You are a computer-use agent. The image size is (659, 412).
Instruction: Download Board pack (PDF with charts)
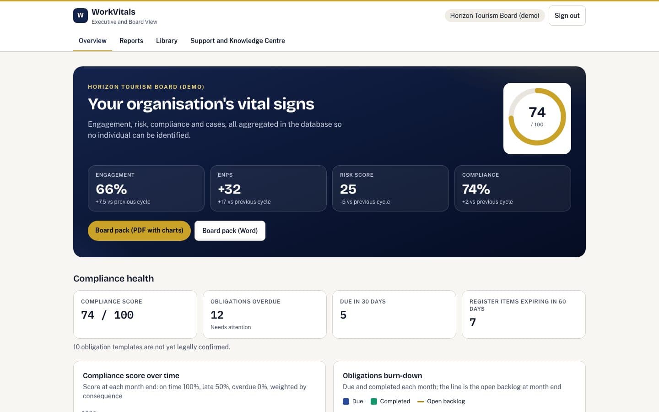click(139, 230)
